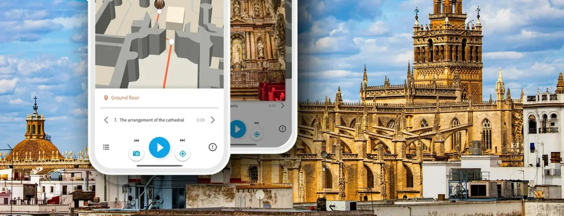Play track 7 on the front phone

pyautogui.click(x=159, y=148)
